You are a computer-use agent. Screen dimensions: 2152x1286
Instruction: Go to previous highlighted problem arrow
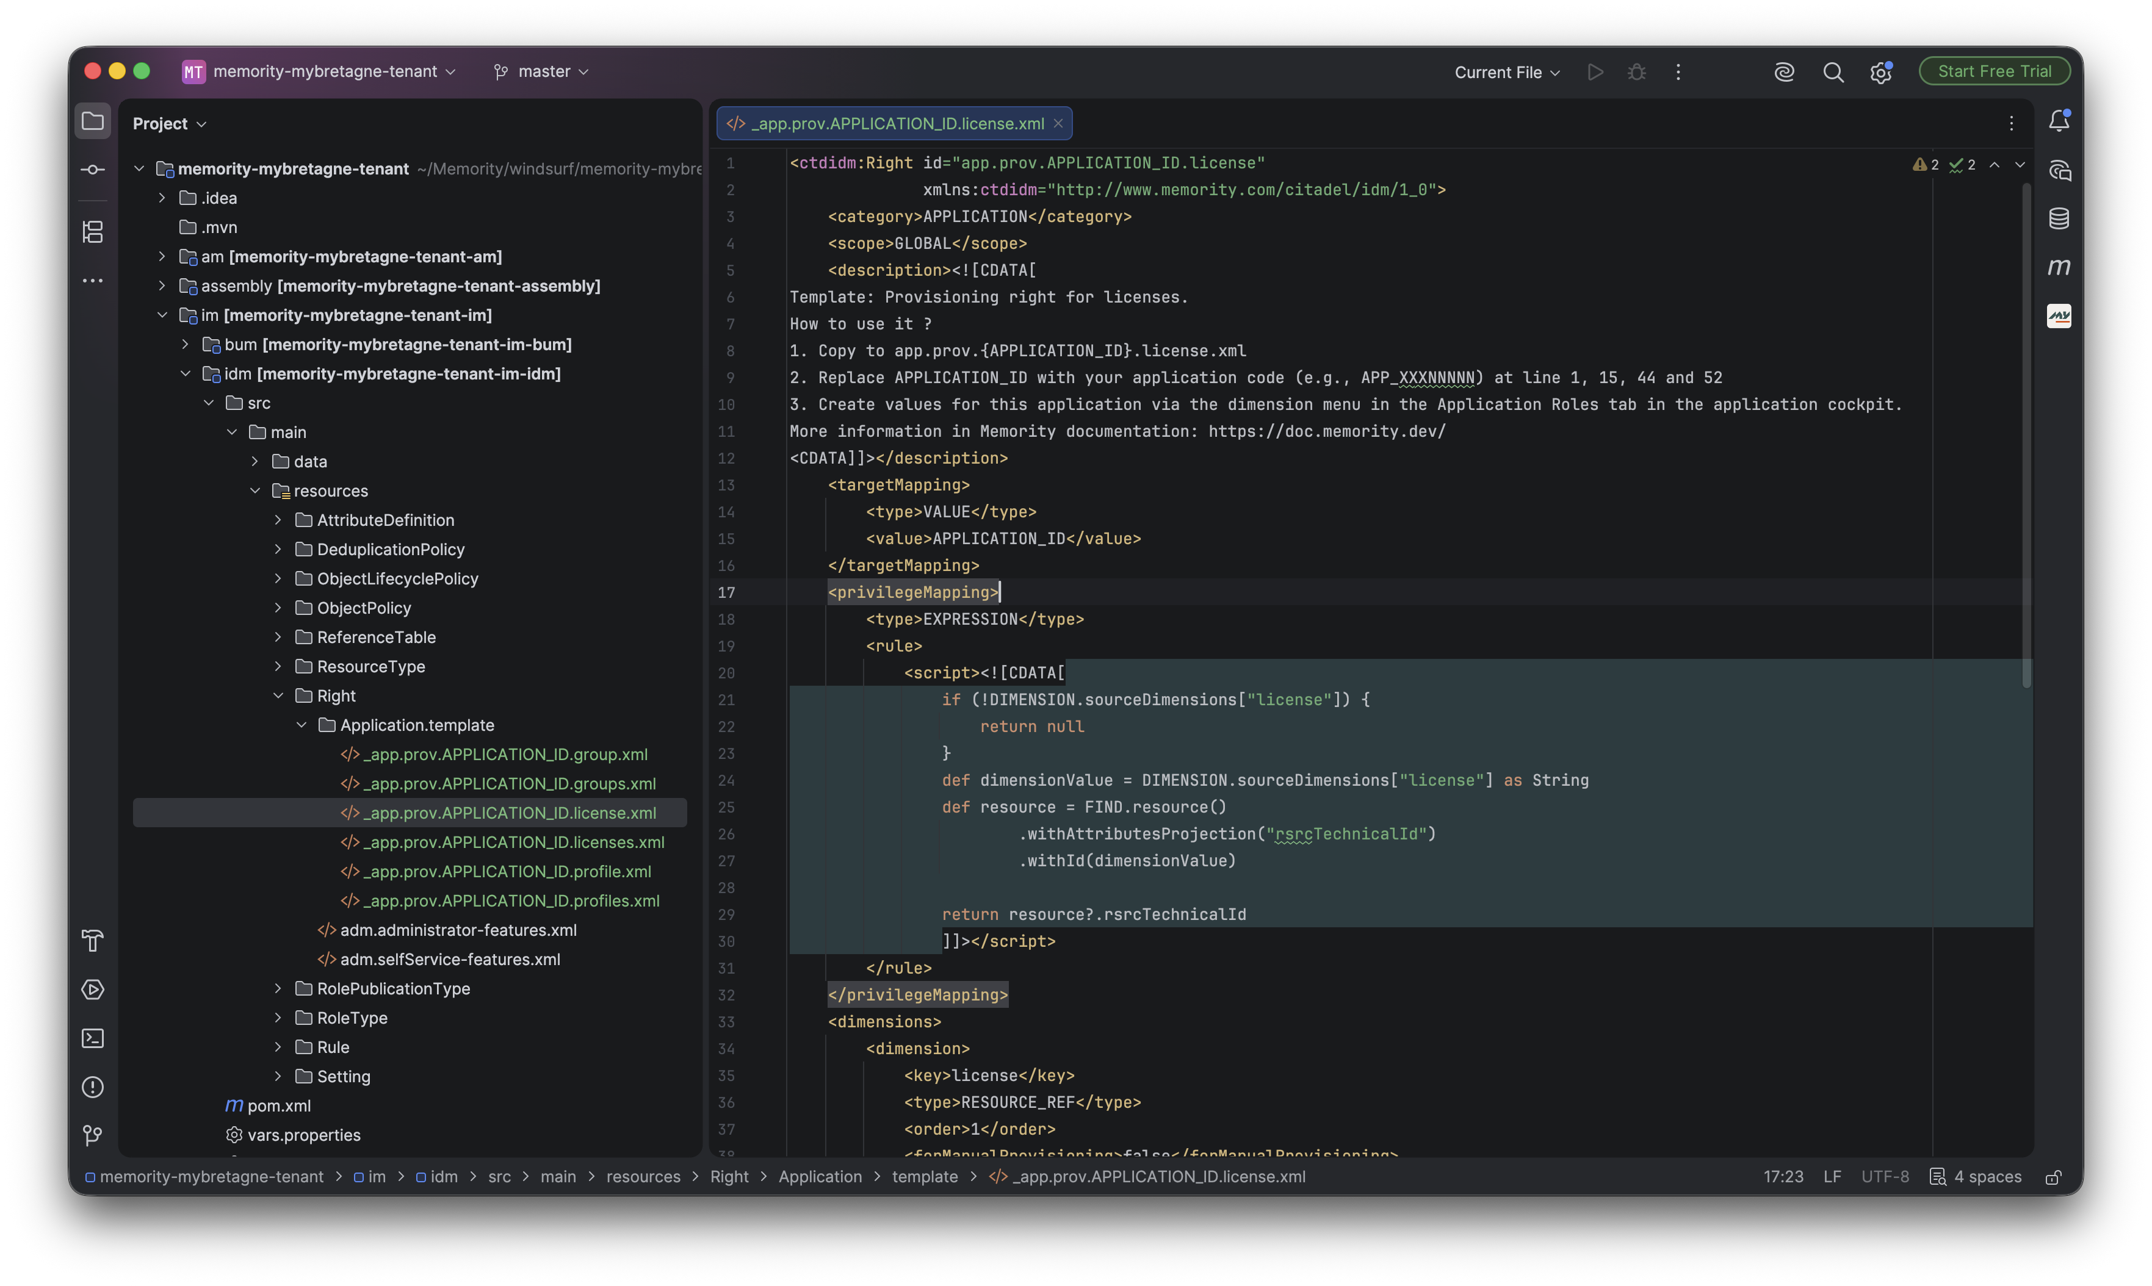pyautogui.click(x=1995, y=165)
